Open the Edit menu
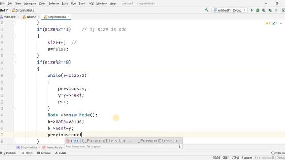 click(x=10, y=4)
